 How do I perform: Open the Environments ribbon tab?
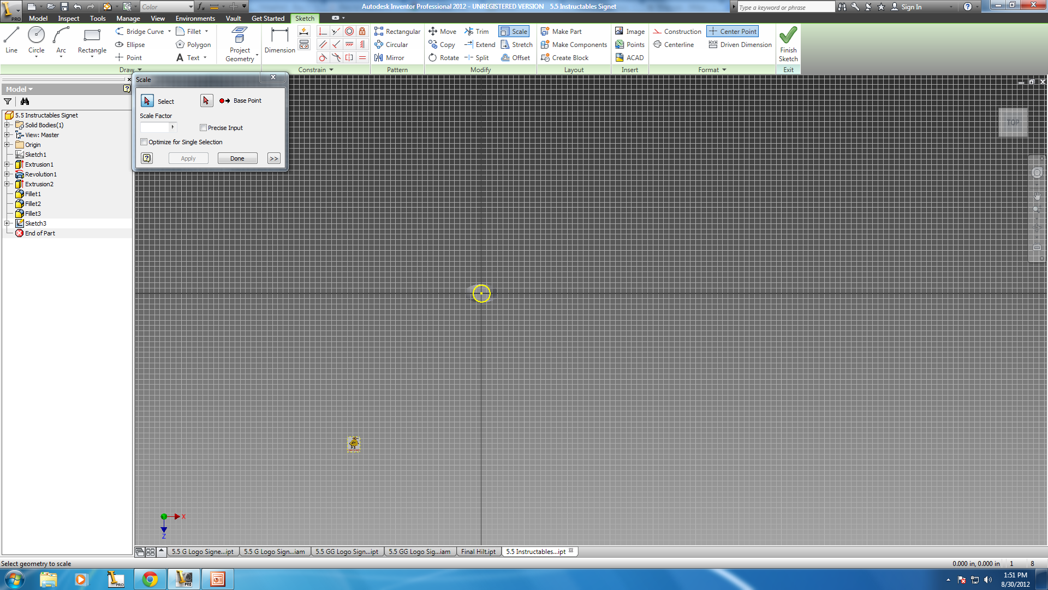coord(195,18)
